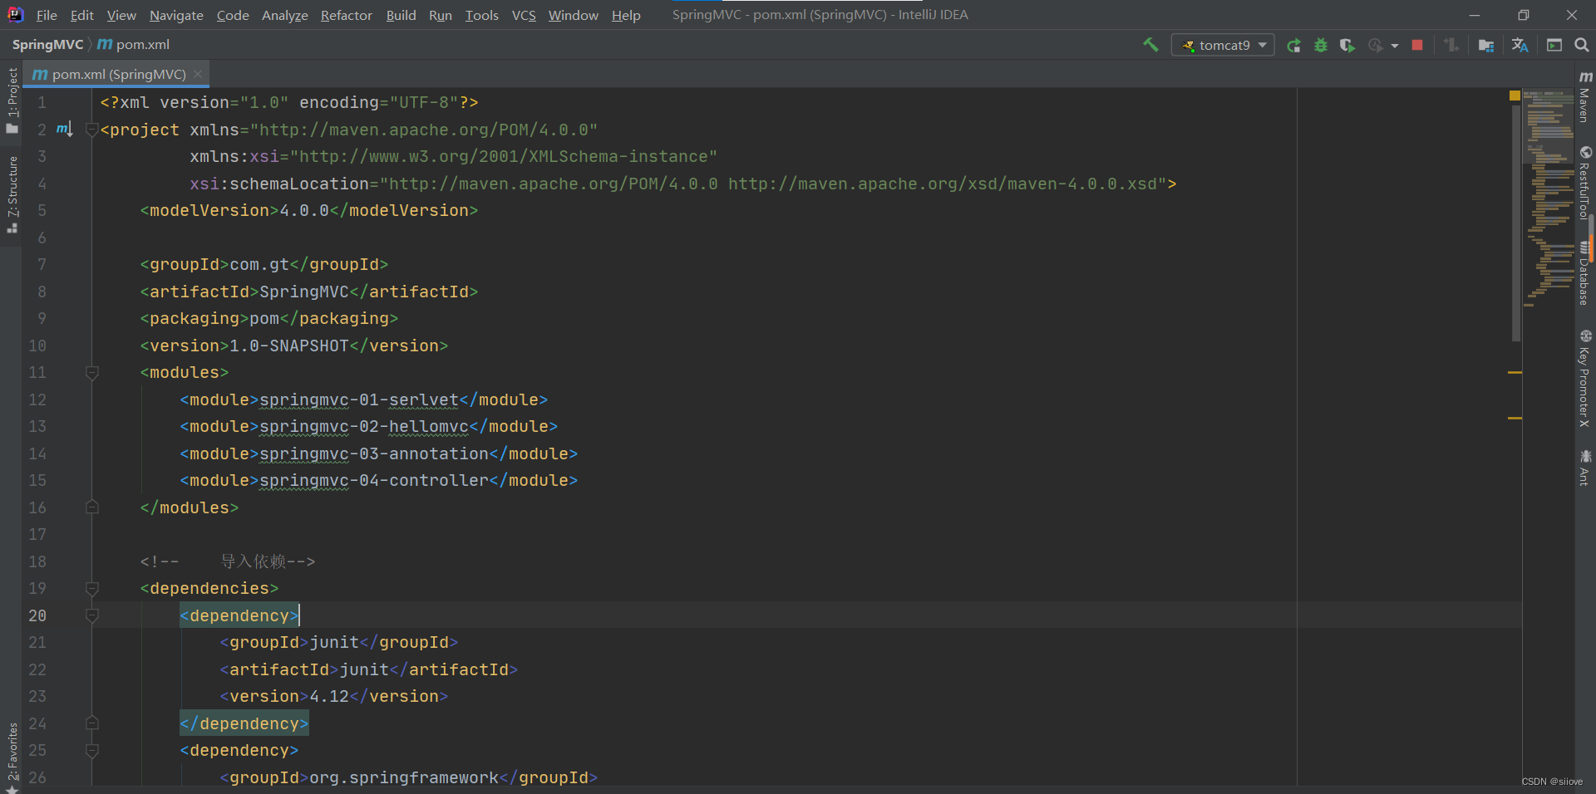Image resolution: width=1596 pixels, height=794 pixels.
Task: Click the Build project hammer icon
Action: point(1151,44)
